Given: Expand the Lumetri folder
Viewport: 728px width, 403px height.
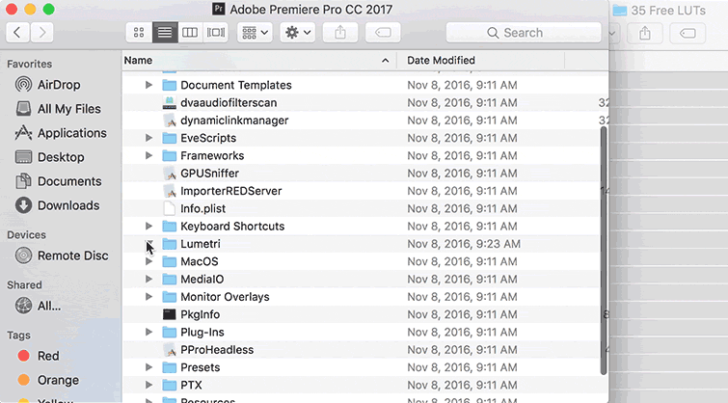Looking at the screenshot, I should (148, 244).
